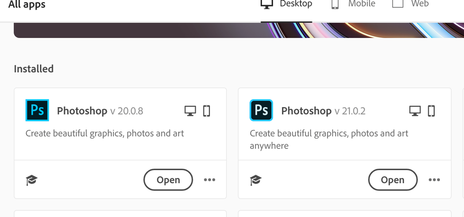464x217 pixels.
Task: Click mobile phone icon on Photoshop v 20.0.8 card
Action: (x=207, y=111)
